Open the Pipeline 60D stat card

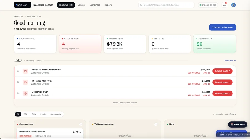coord(125,44)
